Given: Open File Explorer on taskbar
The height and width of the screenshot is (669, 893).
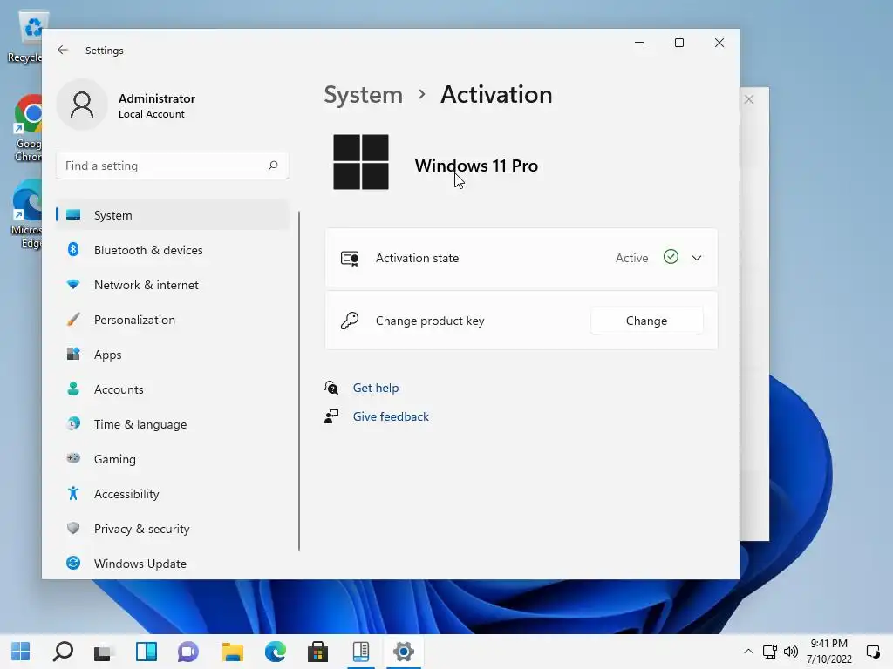Looking at the screenshot, I should pos(232,652).
